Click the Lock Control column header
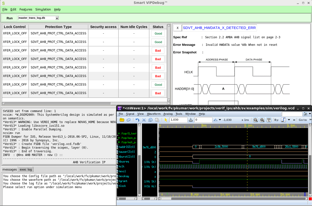The width and height of the screenshot is (312, 206). tap(15, 27)
